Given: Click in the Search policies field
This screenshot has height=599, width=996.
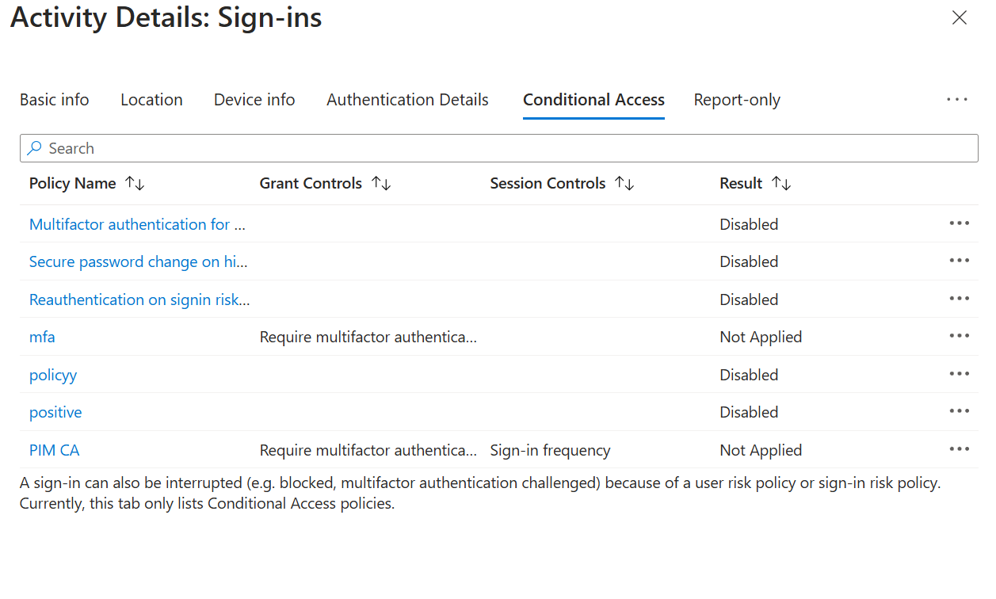Looking at the screenshot, I should (x=499, y=148).
